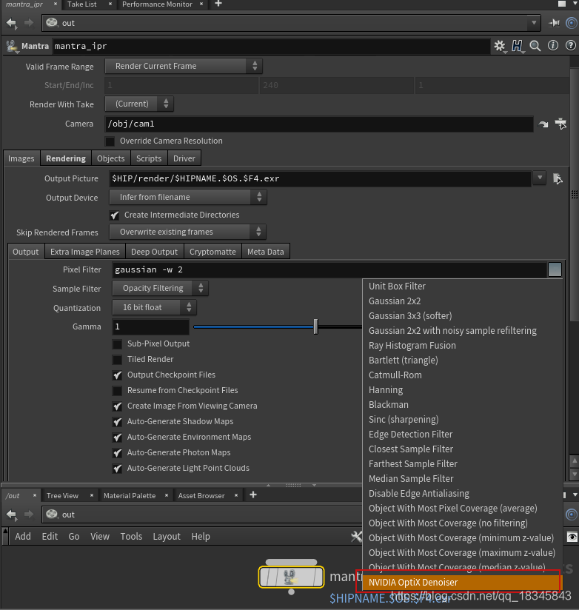Screen dimensions: 579x610
Task: Click the back navigation arrow in parameter pane
Action: coord(11,24)
